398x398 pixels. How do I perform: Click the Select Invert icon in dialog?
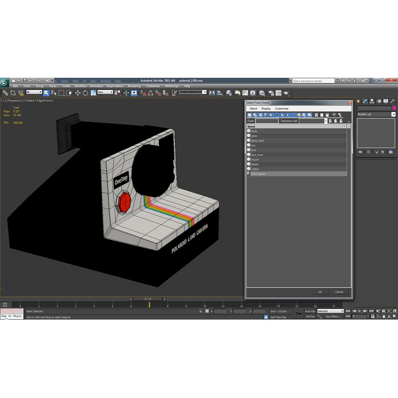327,115
